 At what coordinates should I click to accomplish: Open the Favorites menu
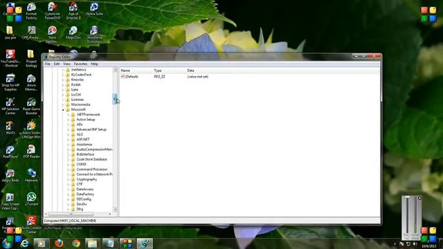(80, 64)
